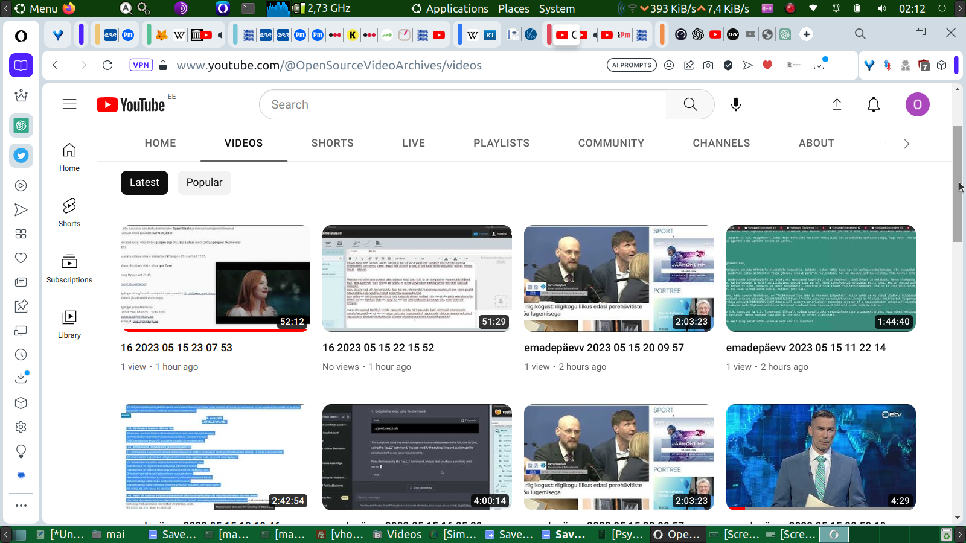Open the user account avatar menu
This screenshot has height=543, width=966.
(917, 104)
